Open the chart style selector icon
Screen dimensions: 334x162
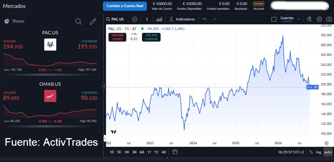click(159, 19)
